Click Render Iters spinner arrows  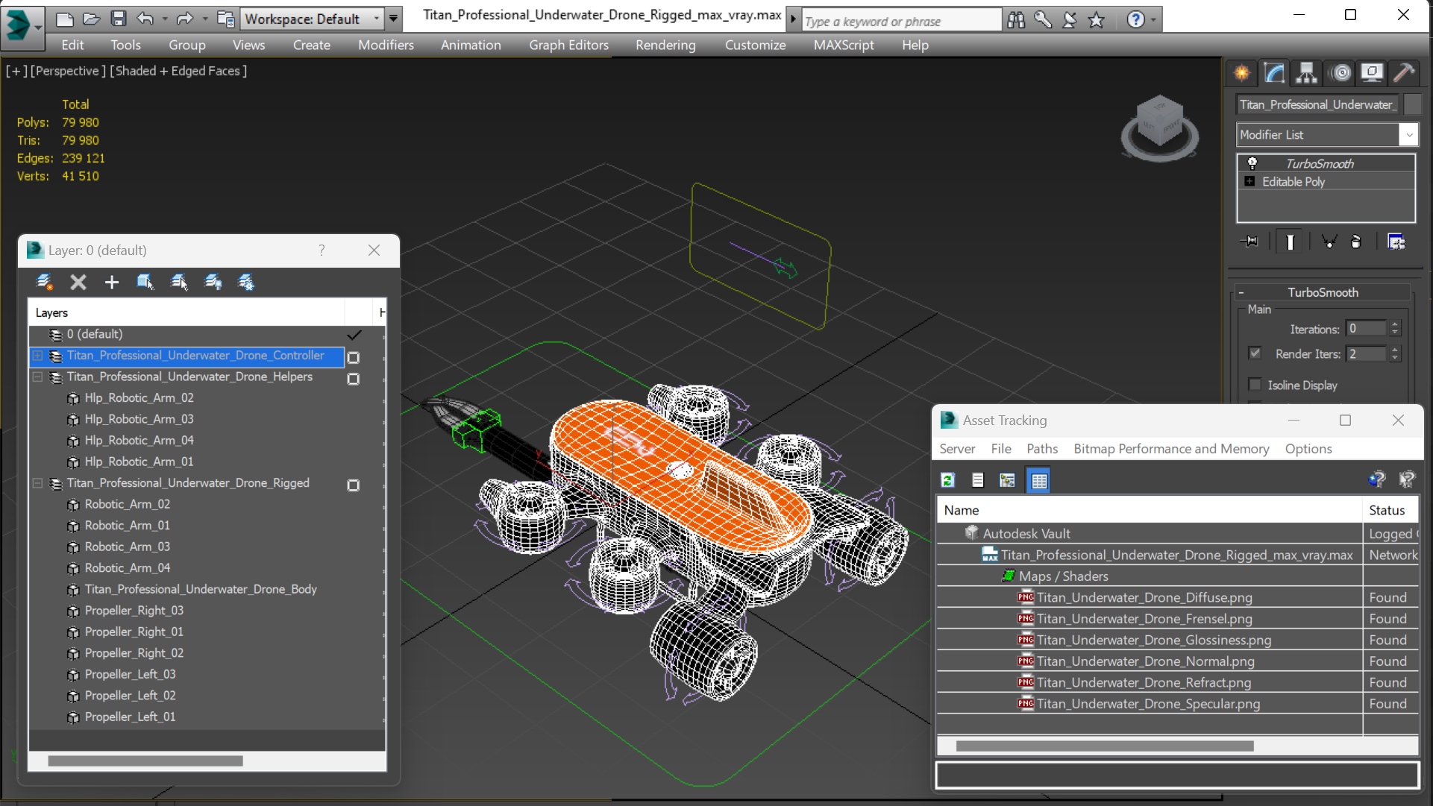1394,353
